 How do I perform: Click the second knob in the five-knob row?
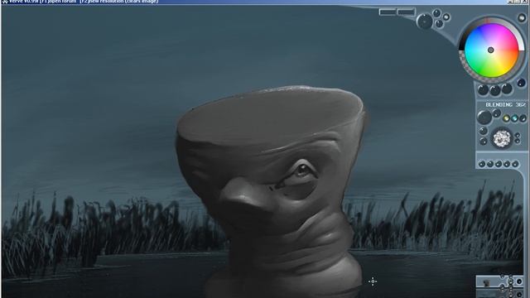(x=490, y=164)
